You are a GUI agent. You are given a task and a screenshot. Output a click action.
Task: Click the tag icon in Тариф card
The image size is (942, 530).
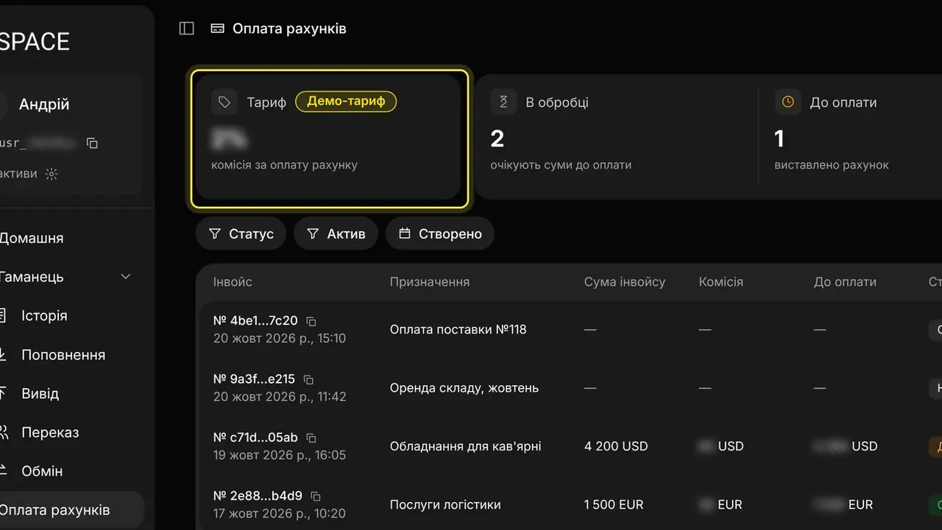tap(224, 102)
